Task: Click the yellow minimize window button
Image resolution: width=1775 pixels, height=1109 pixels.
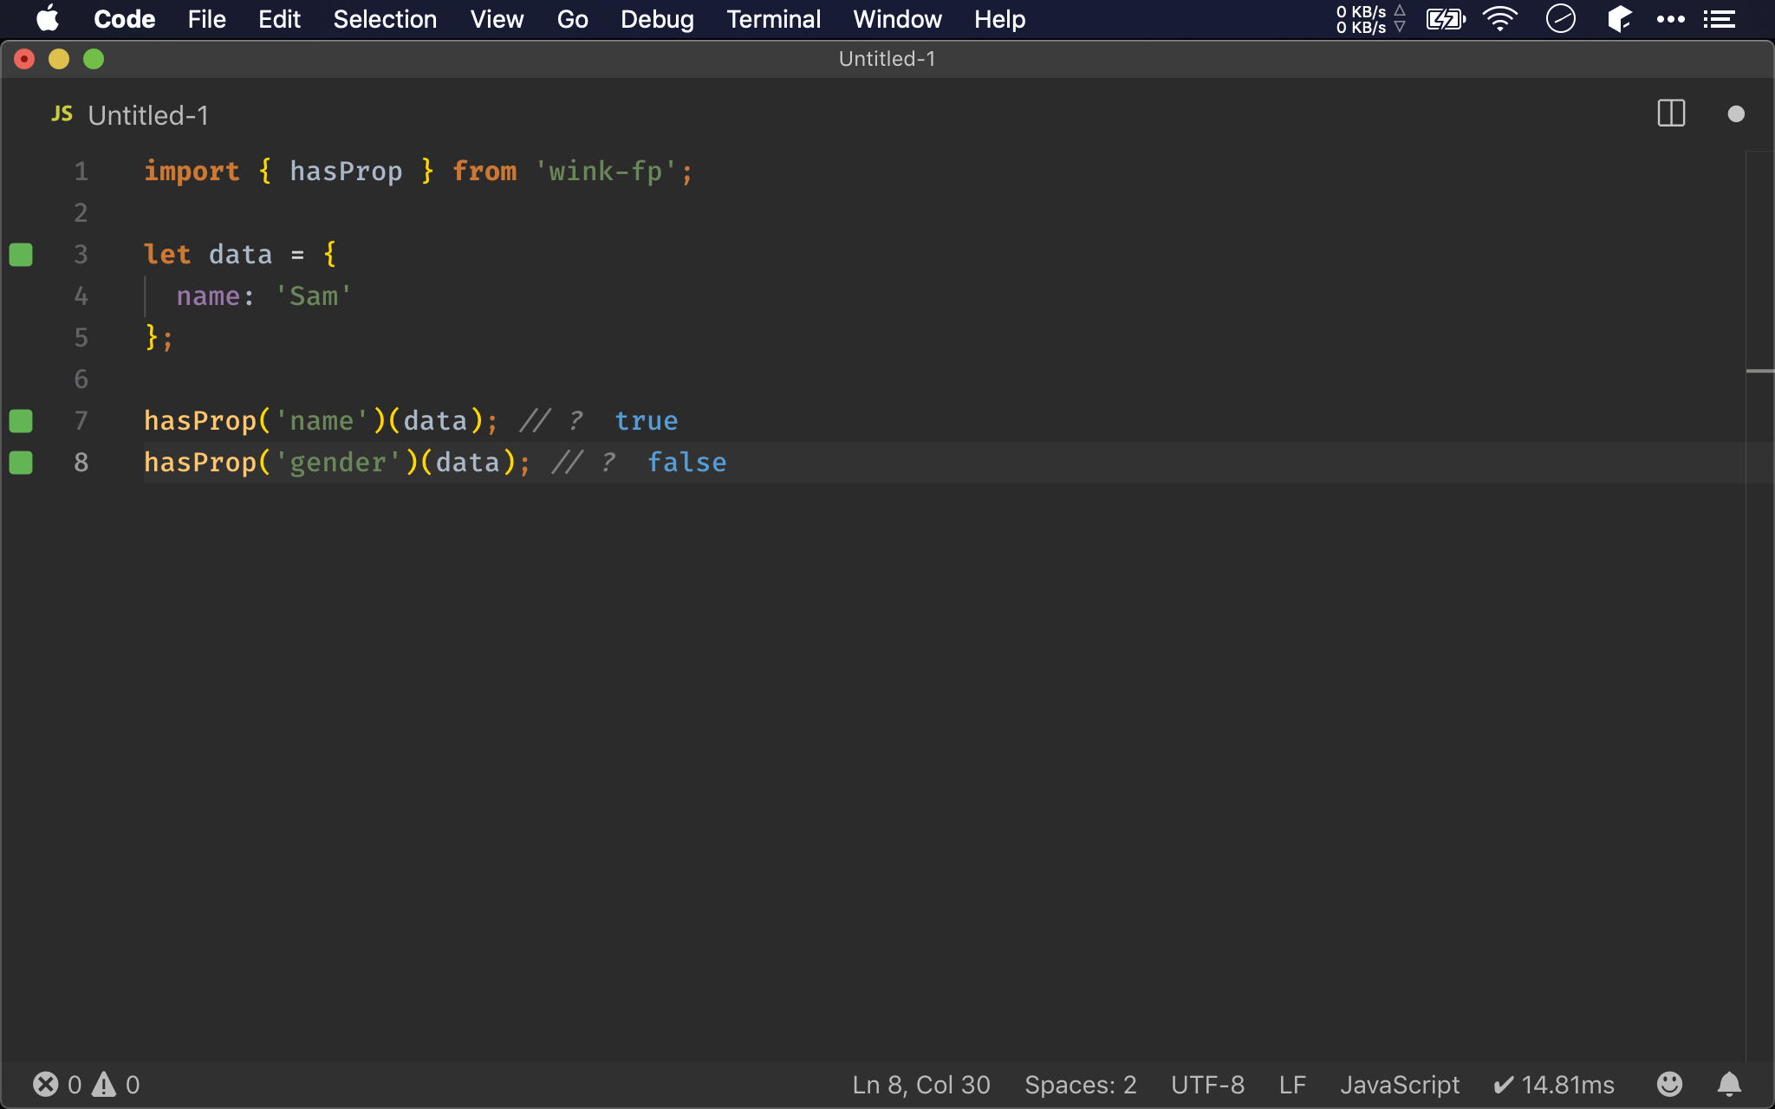Action: click(x=59, y=59)
